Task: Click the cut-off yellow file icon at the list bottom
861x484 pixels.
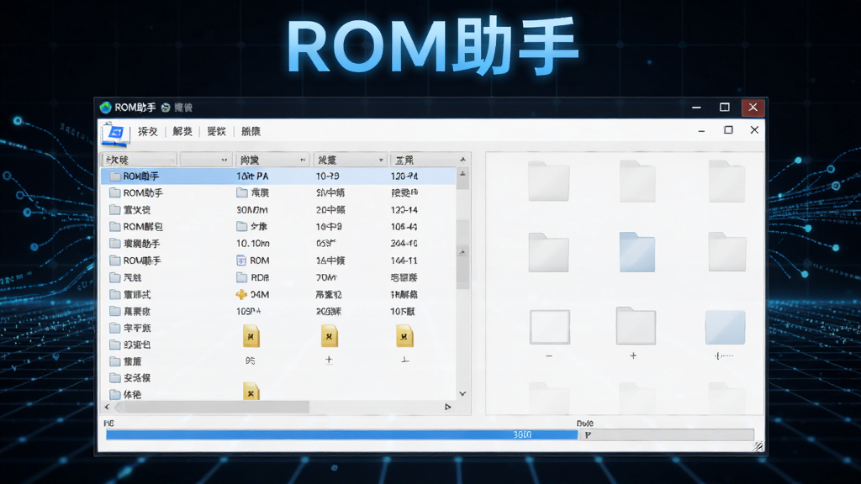Action: click(251, 391)
